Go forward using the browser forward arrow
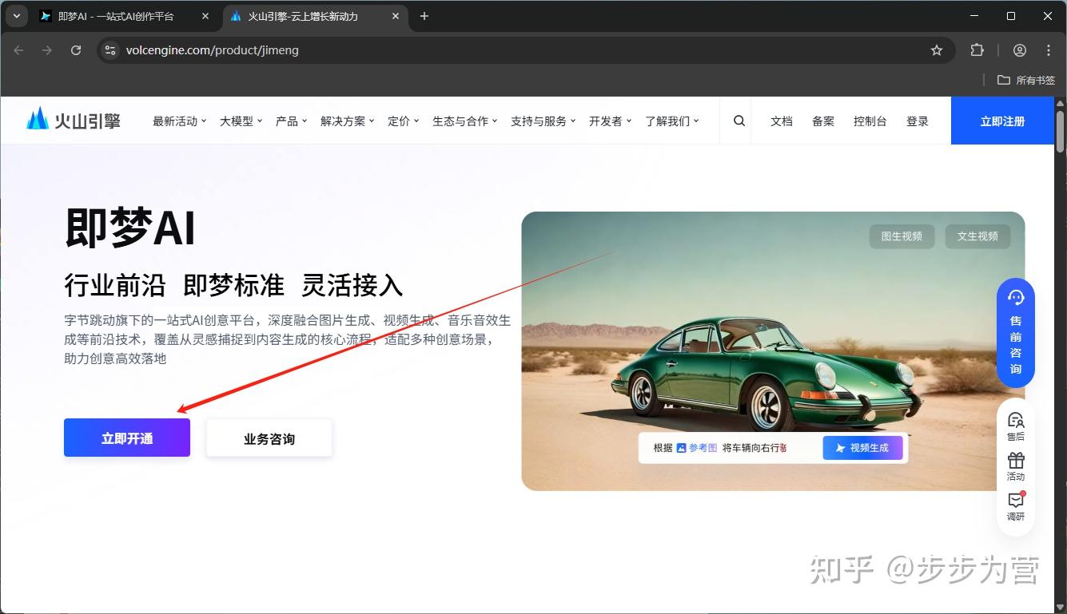 [47, 50]
